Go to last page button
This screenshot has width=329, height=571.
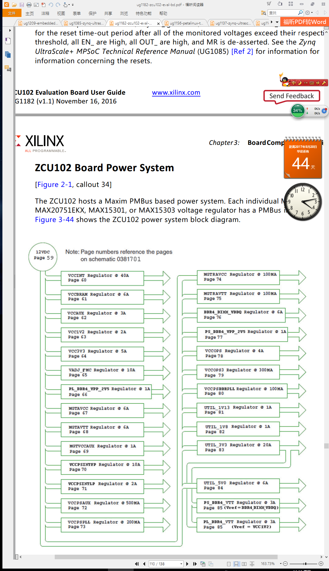click(x=195, y=564)
